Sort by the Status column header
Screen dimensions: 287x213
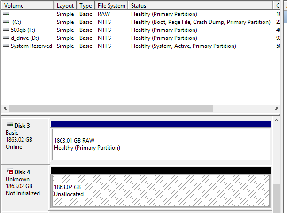pyautogui.click(x=201, y=6)
